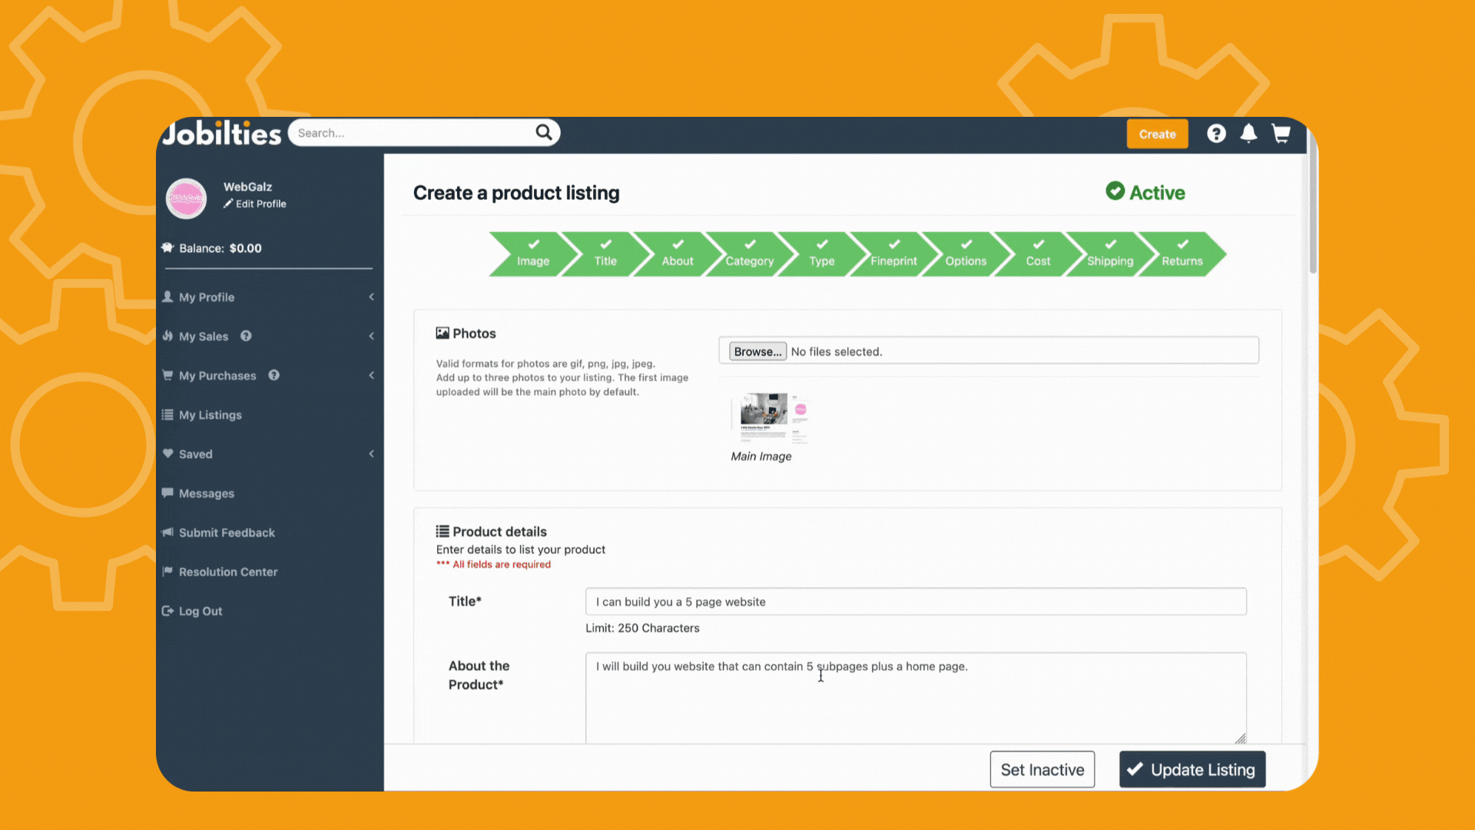Toggle the Messages sidebar entry
The image size is (1475, 830).
point(206,493)
